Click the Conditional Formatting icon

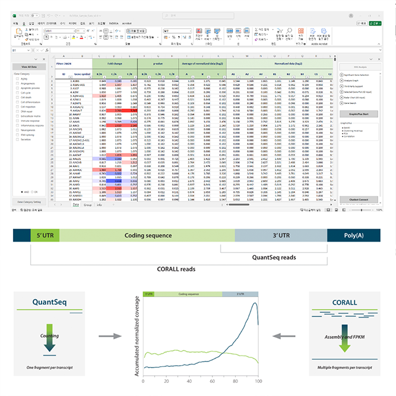199,31
